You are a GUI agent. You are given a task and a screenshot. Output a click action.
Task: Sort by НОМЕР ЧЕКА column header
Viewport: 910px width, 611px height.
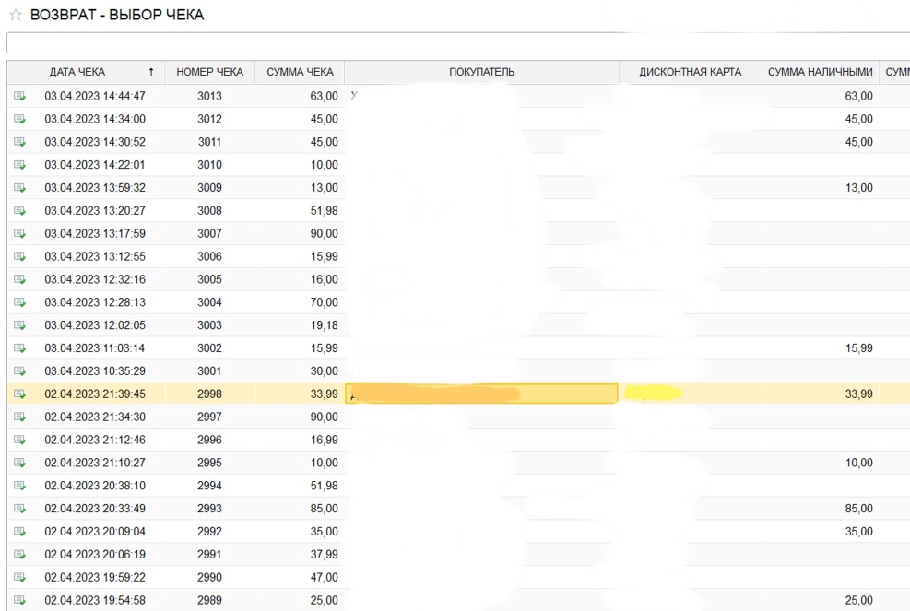215,72
